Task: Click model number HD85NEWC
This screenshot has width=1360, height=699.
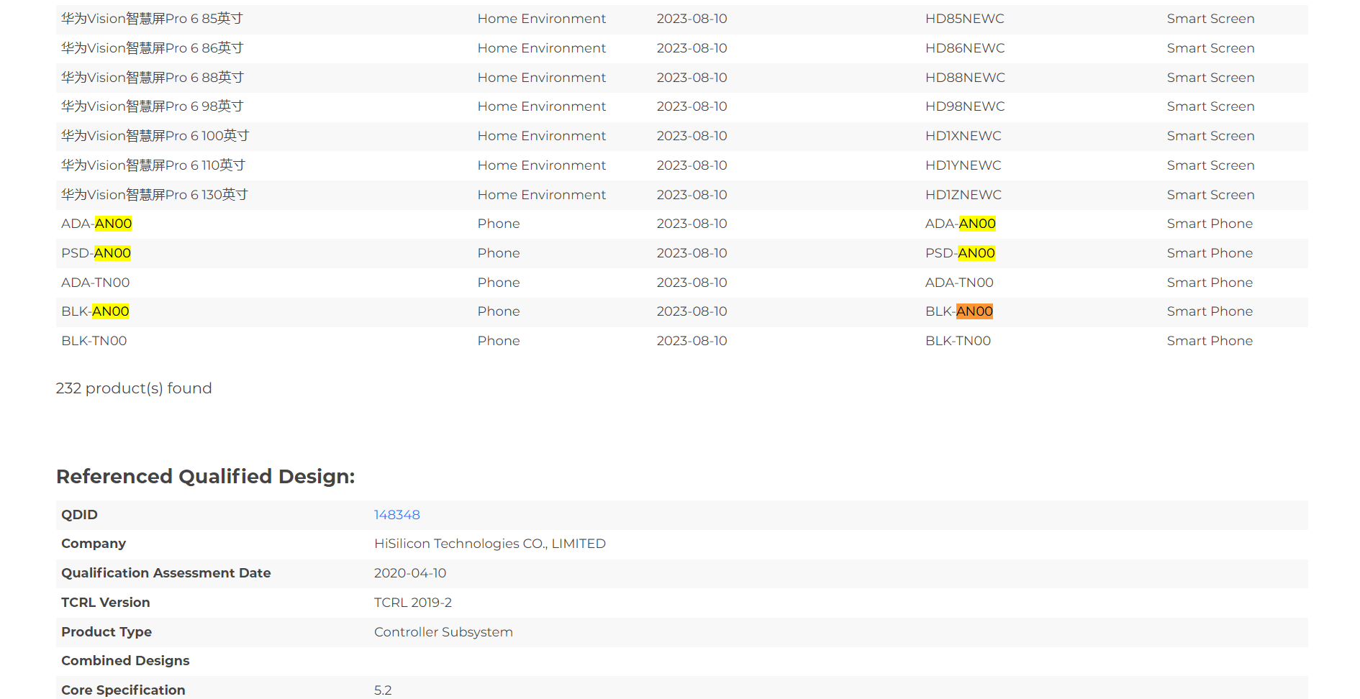Action: [964, 19]
